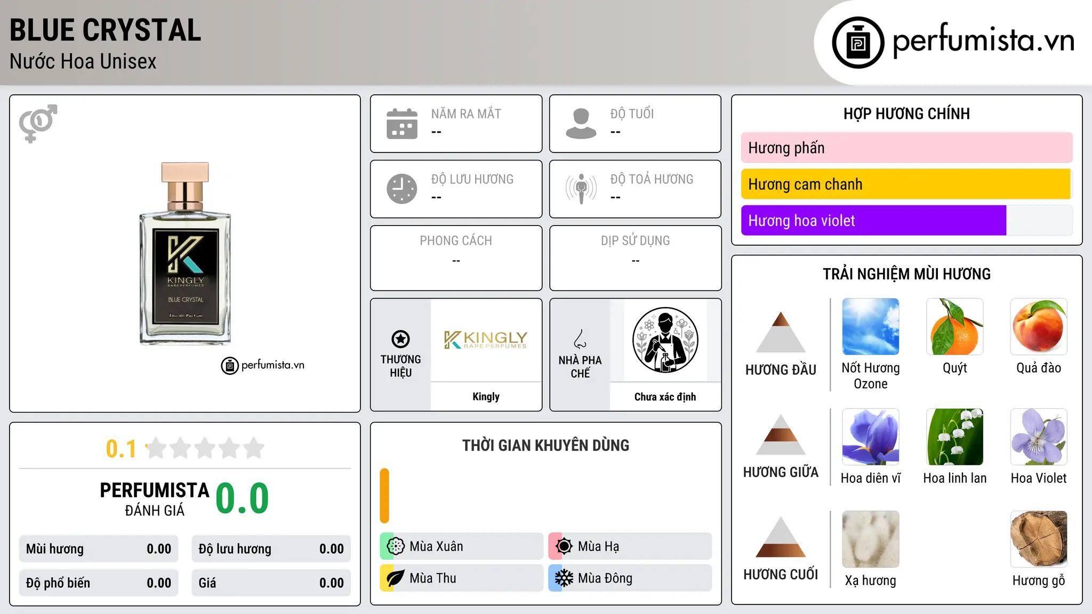This screenshot has width=1092, height=614.
Task: Click the unisex gender symbol icon
Action: [38, 123]
